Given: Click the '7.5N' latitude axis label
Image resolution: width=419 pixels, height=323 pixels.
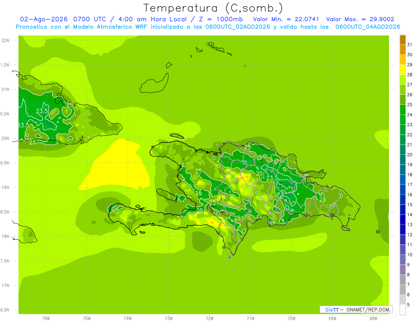Looking at the screenshot, I should click(5, 261).
